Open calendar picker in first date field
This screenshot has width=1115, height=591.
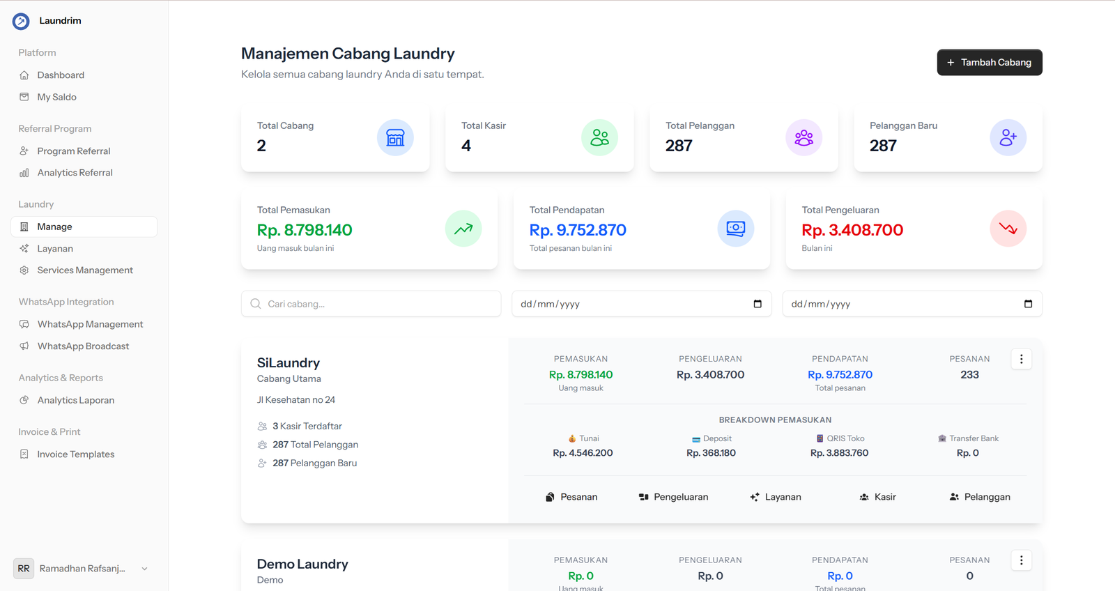pos(758,304)
